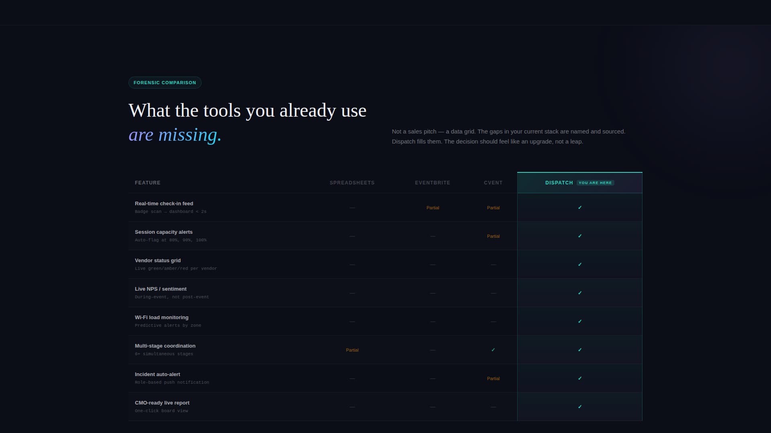771x433 pixels.
Task: Click the 'One-click board view' subtitle
Action: pyautogui.click(x=161, y=411)
